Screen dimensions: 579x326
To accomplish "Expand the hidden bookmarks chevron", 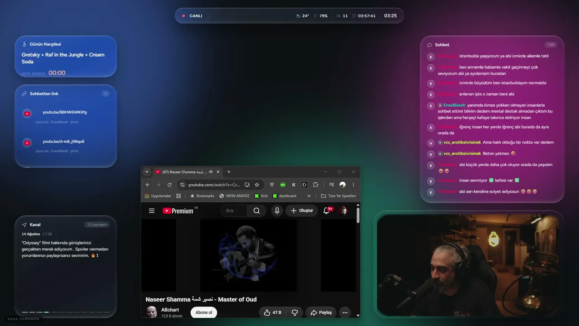I will [309, 196].
